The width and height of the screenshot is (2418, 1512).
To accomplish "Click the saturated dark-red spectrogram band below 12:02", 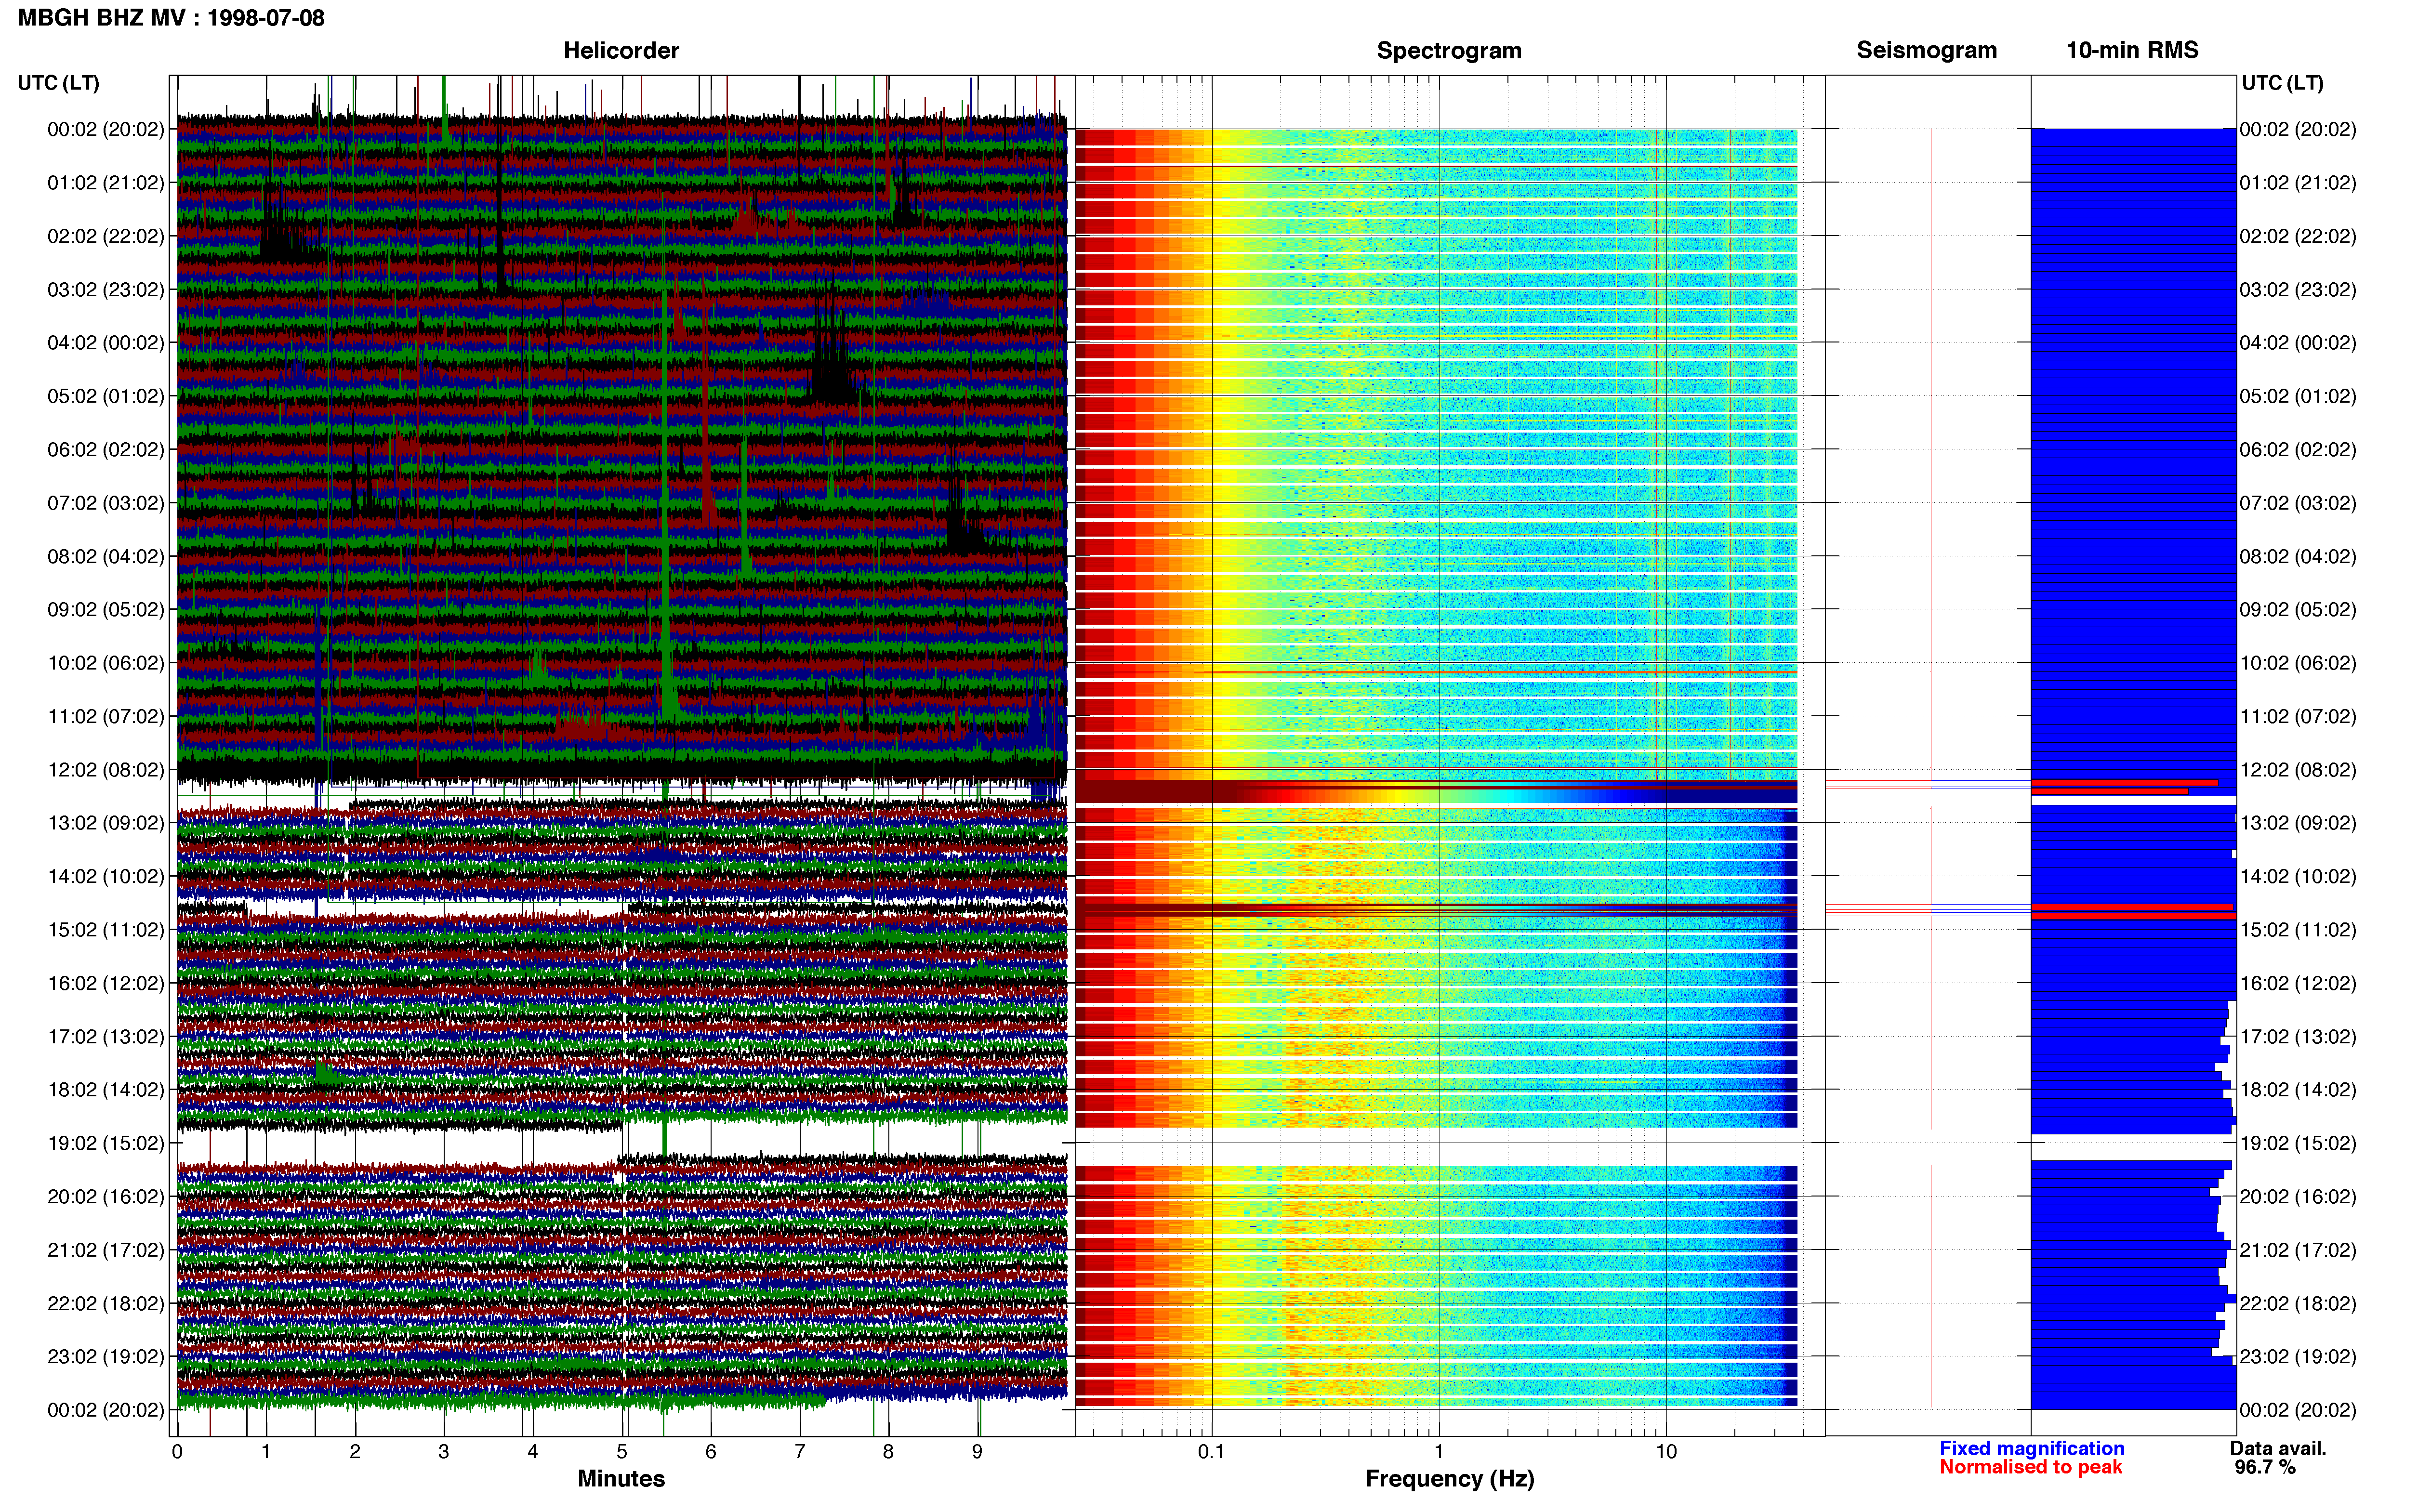I will coord(1436,792).
